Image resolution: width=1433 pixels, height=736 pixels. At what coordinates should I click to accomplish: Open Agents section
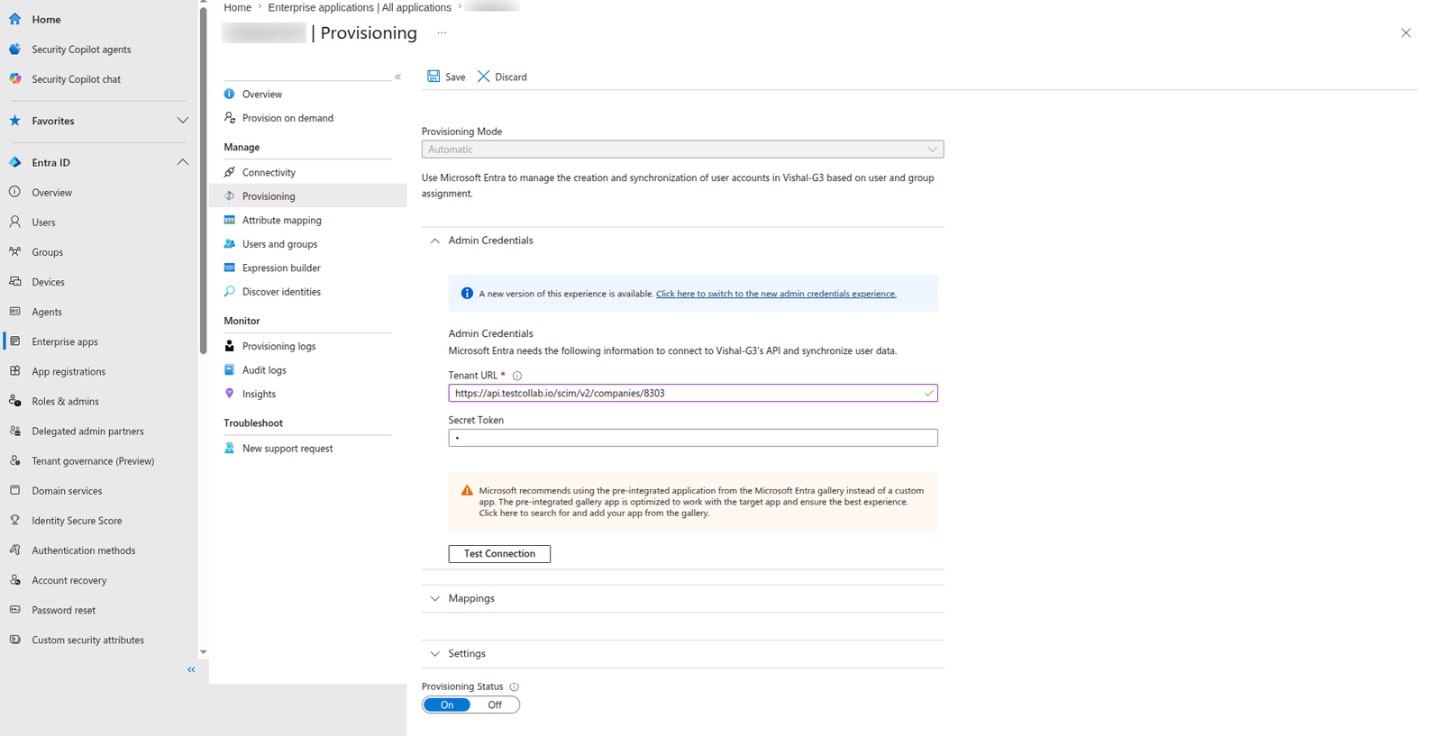tap(47, 312)
